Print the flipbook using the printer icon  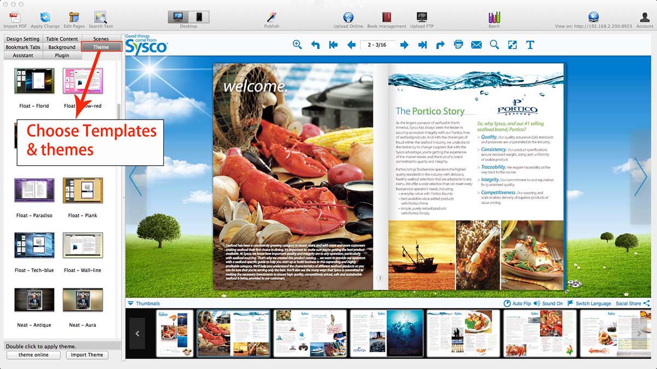458,45
